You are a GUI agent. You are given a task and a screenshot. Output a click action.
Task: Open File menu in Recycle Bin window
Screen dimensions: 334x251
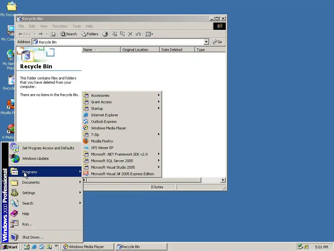(21, 26)
